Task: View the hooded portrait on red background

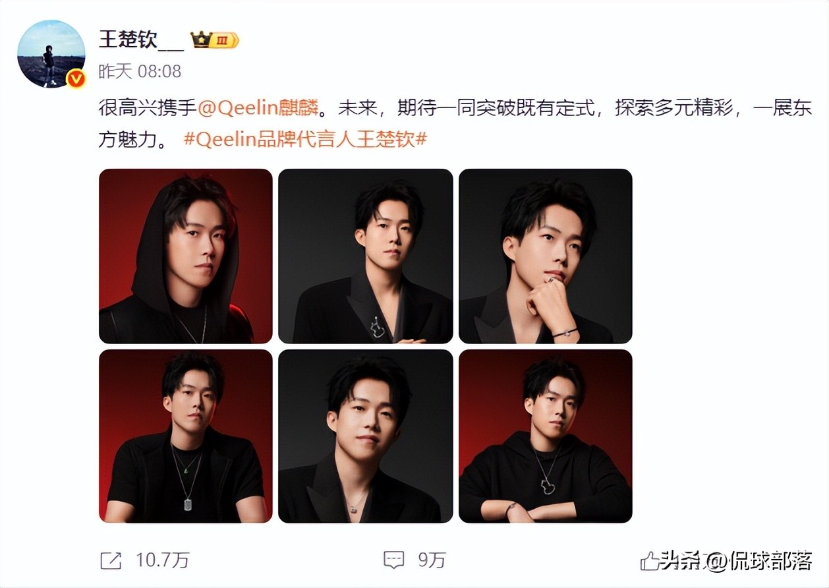Action: click(x=185, y=256)
